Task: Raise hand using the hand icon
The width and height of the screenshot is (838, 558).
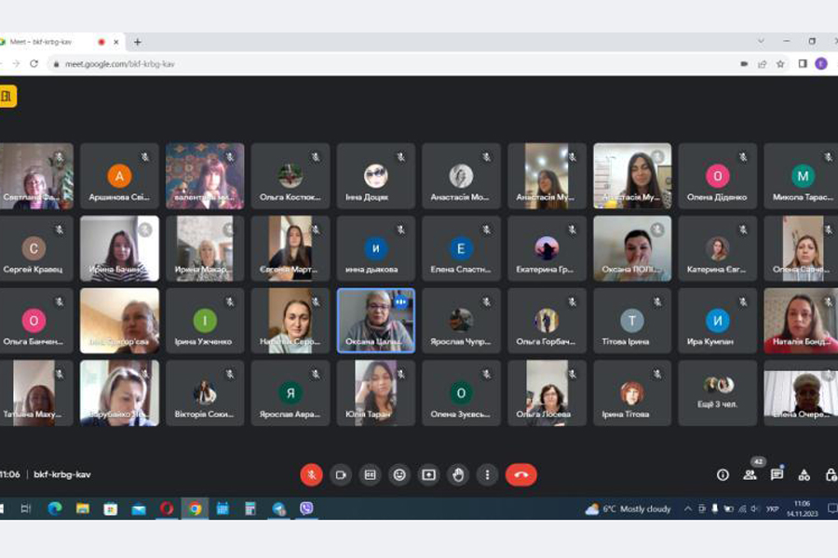Action: point(458,474)
